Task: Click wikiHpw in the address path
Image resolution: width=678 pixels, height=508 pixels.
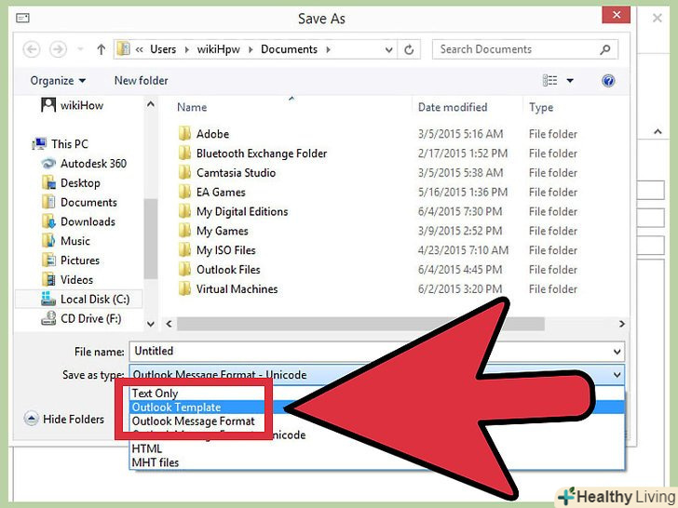Action: coord(218,49)
